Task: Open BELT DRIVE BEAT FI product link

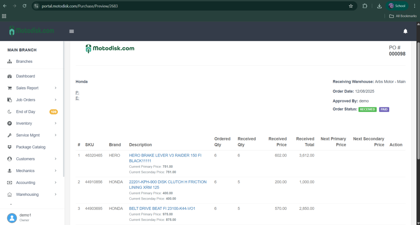Action: coord(162,209)
